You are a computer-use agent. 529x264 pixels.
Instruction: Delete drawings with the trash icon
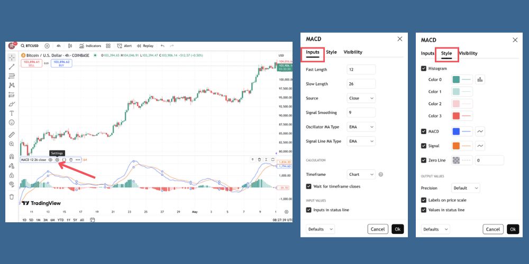point(12,196)
